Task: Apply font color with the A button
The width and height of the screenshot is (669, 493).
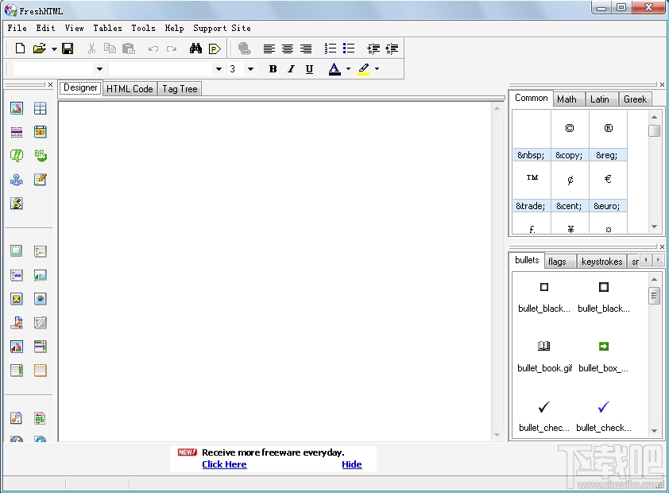Action: coord(334,68)
